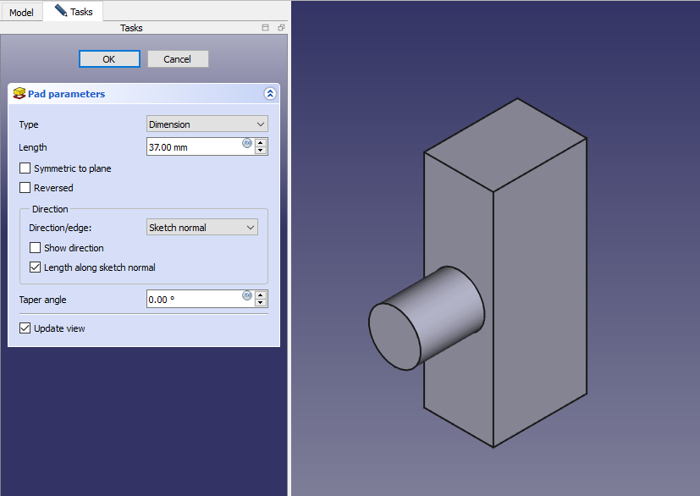
Task: Click the float/undock icon on the Tasks panel header
Action: point(281,28)
